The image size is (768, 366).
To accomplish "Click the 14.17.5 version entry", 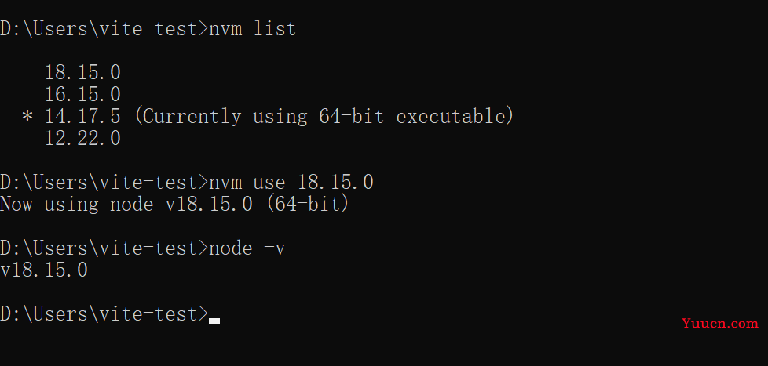I will [82, 117].
